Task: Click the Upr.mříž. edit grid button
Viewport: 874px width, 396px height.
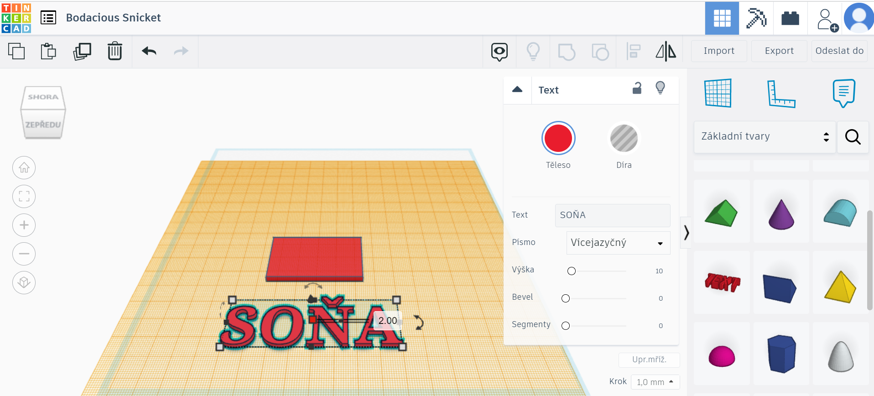Action: [x=649, y=360]
